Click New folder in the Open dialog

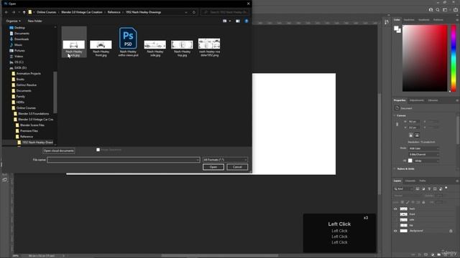tap(34, 21)
